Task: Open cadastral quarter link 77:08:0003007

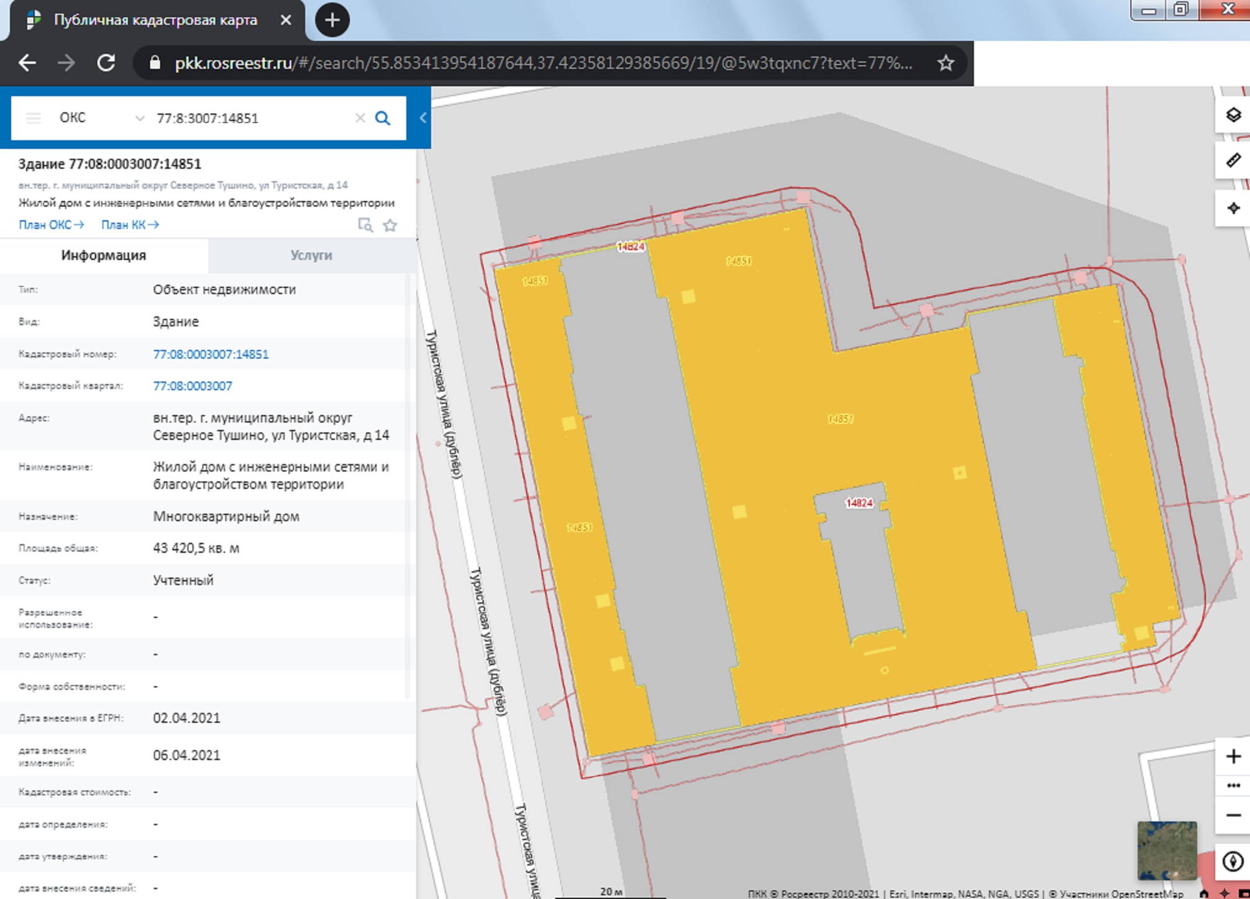Action: pyautogui.click(x=192, y=386)
